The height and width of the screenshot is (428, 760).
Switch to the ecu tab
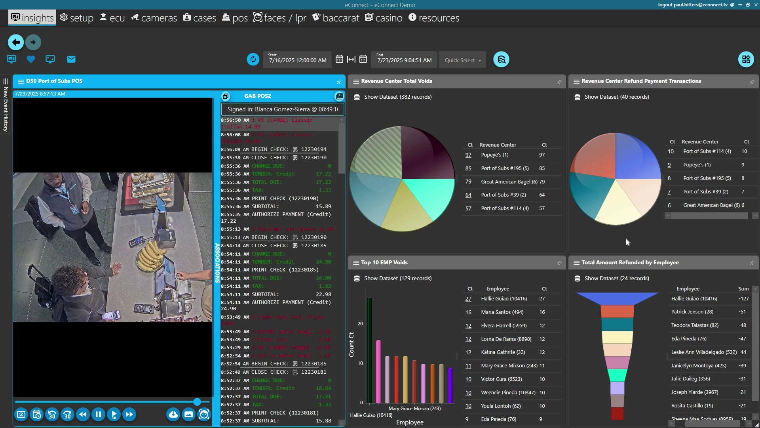click(112, 18)
